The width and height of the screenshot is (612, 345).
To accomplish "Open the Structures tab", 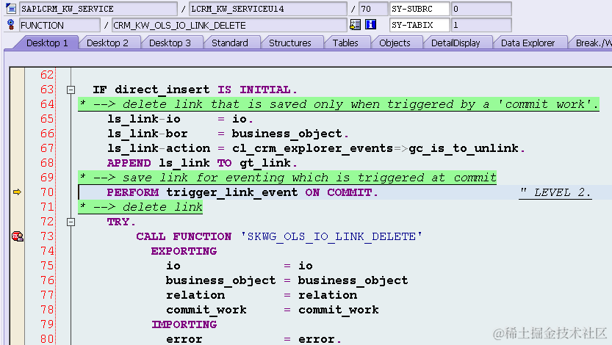I will [290, 43].
